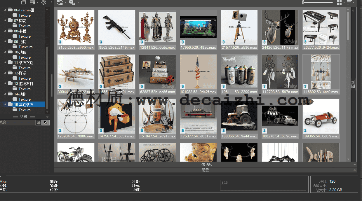Click the sort order icon at top right

(349, 2)
